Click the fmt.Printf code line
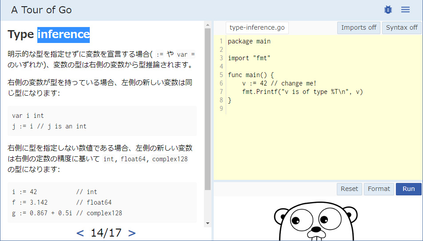 click(303, 92)
